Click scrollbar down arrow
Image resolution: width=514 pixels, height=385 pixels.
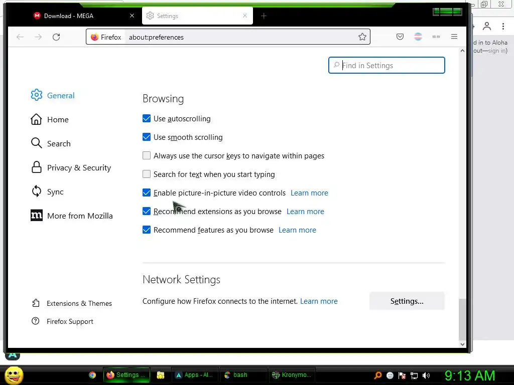pos(462,344)
